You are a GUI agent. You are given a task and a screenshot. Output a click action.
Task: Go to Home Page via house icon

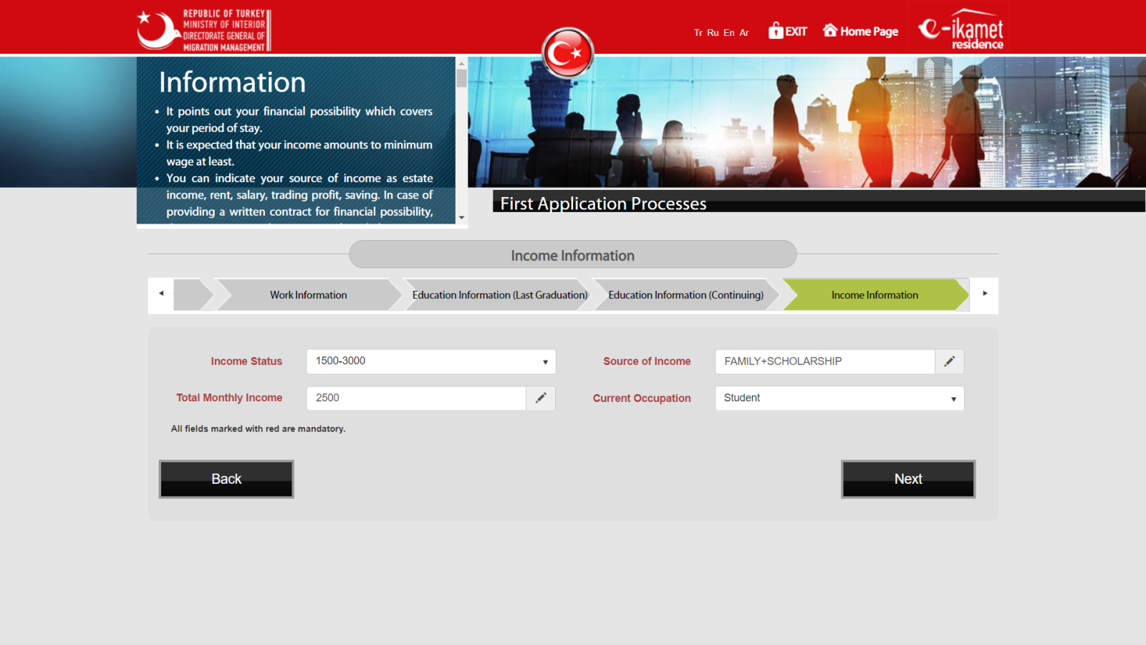click(x=830, y=30)
